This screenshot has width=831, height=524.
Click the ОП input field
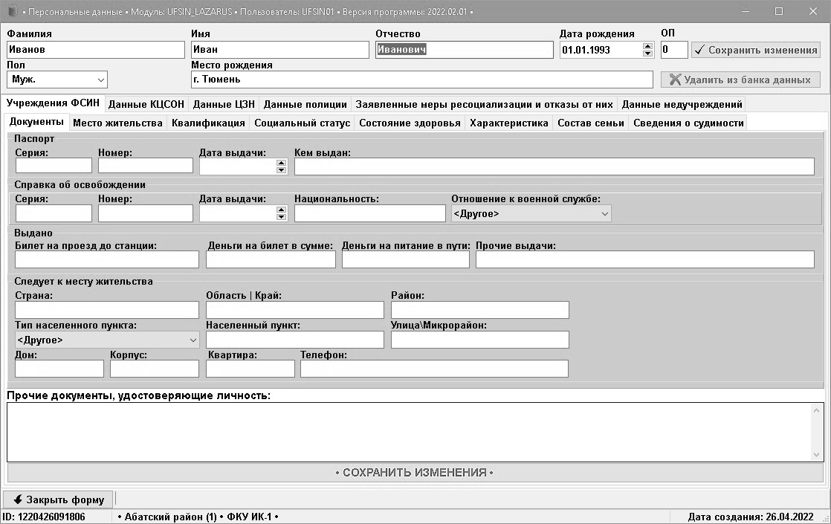(x=674, y=50)
